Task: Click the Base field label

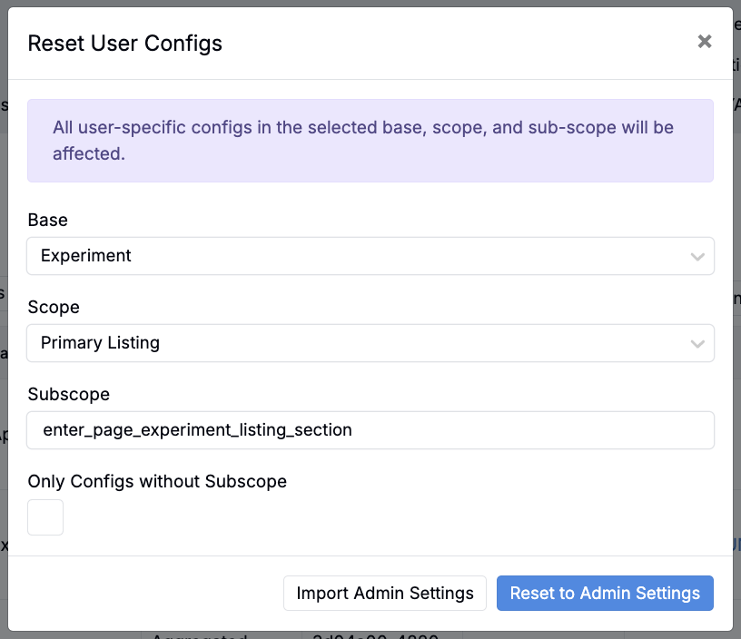Action: [x=48, y=220]
